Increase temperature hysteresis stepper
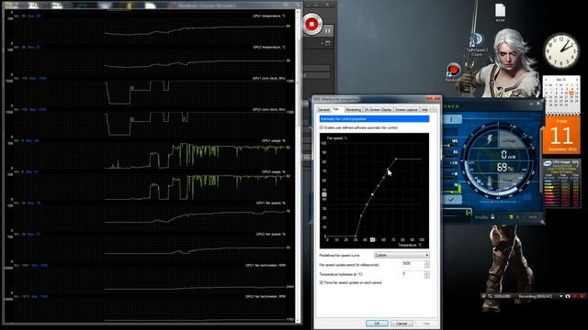The image size is (588, 330). (x=426, y=273)
